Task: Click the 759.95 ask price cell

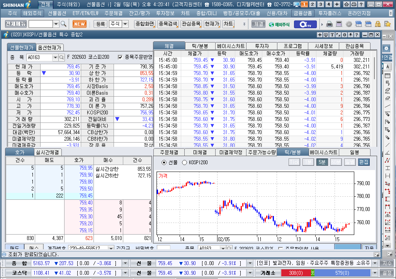Action: coord(79,168)
